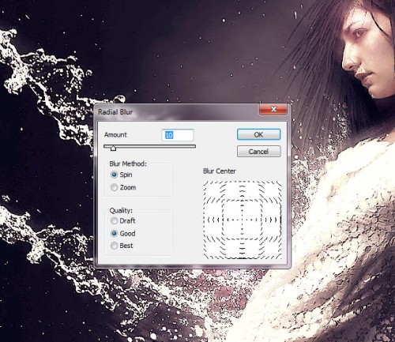395x342 pixels.
Task: Click inside the Blur Center preview grid
Action: point(243,220)
